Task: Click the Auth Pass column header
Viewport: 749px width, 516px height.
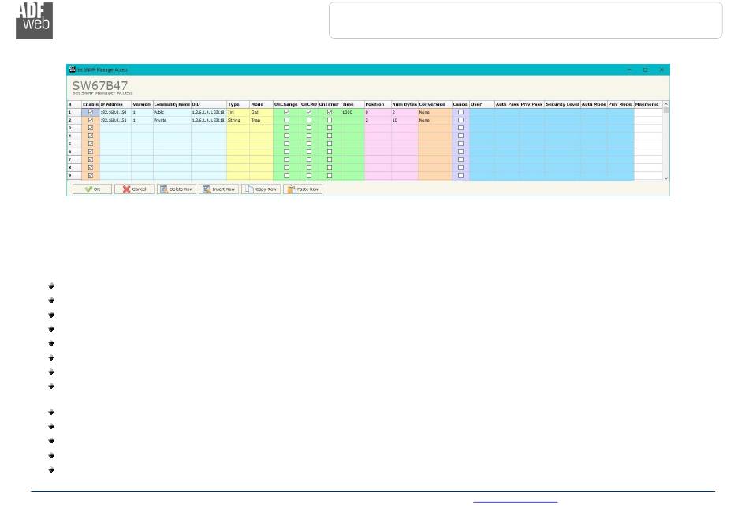Action: point(507,104)
